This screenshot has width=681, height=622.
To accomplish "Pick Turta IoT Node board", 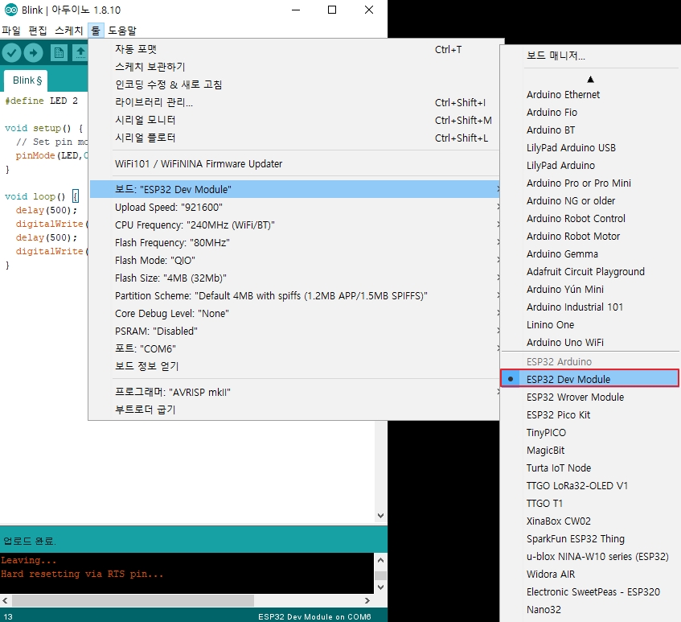I will point(589,468).
